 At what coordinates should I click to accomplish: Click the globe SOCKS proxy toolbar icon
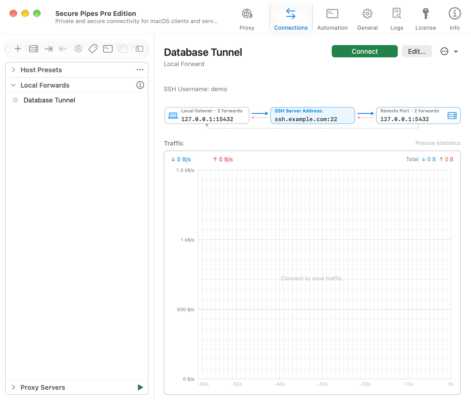78,49
